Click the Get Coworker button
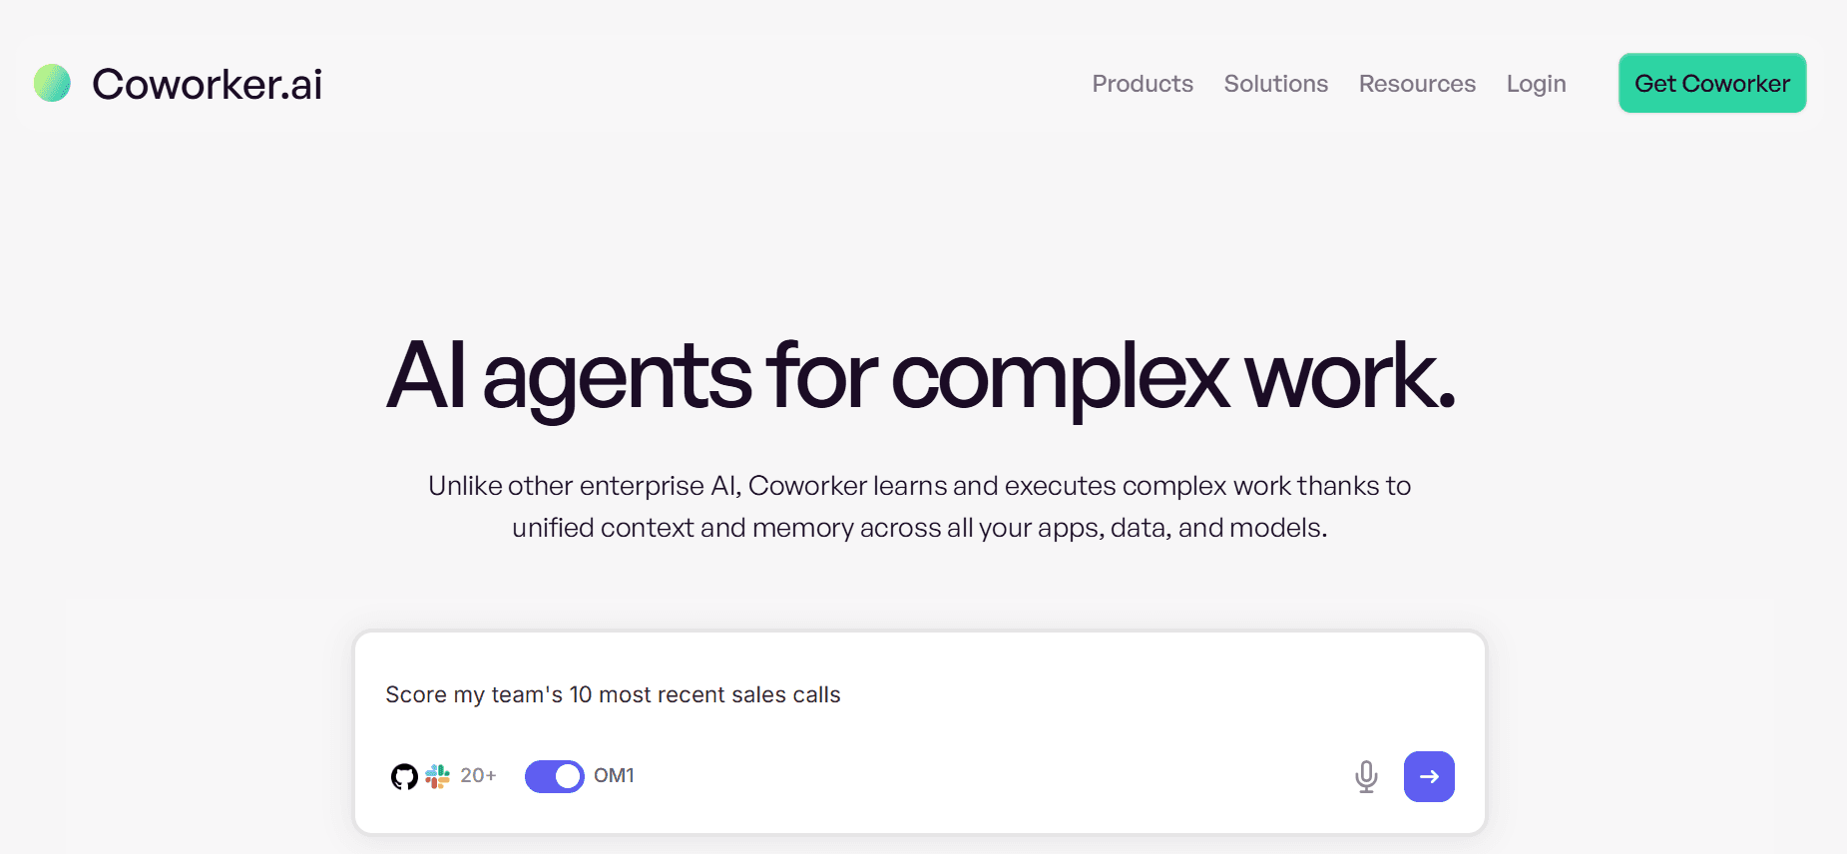 coord(1712,83)
